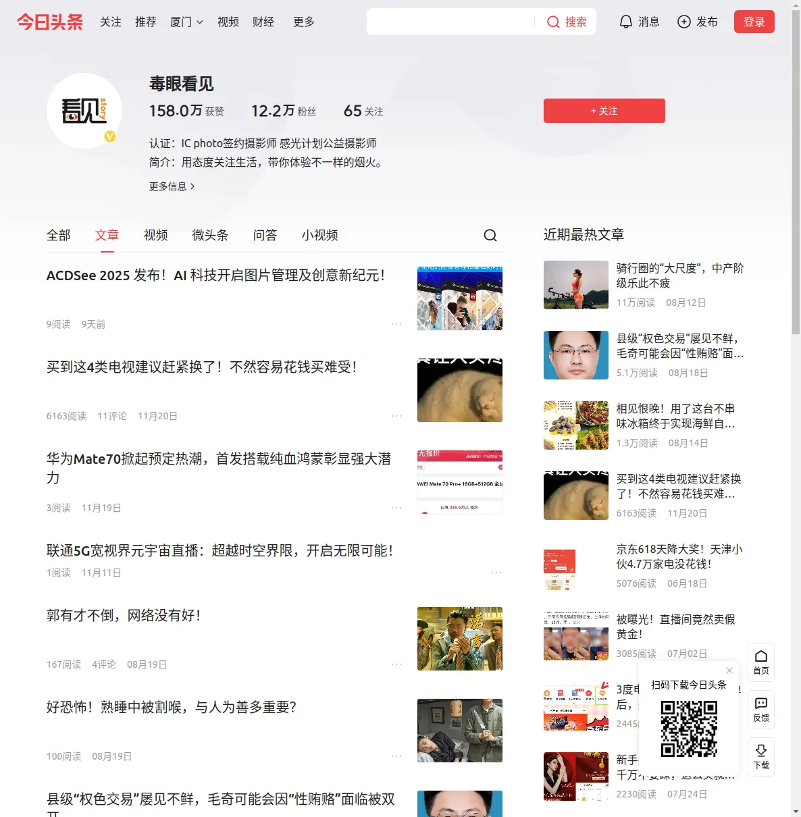
Task: Open 推荐 in top navigation
Action: click(x=146, y=22)
